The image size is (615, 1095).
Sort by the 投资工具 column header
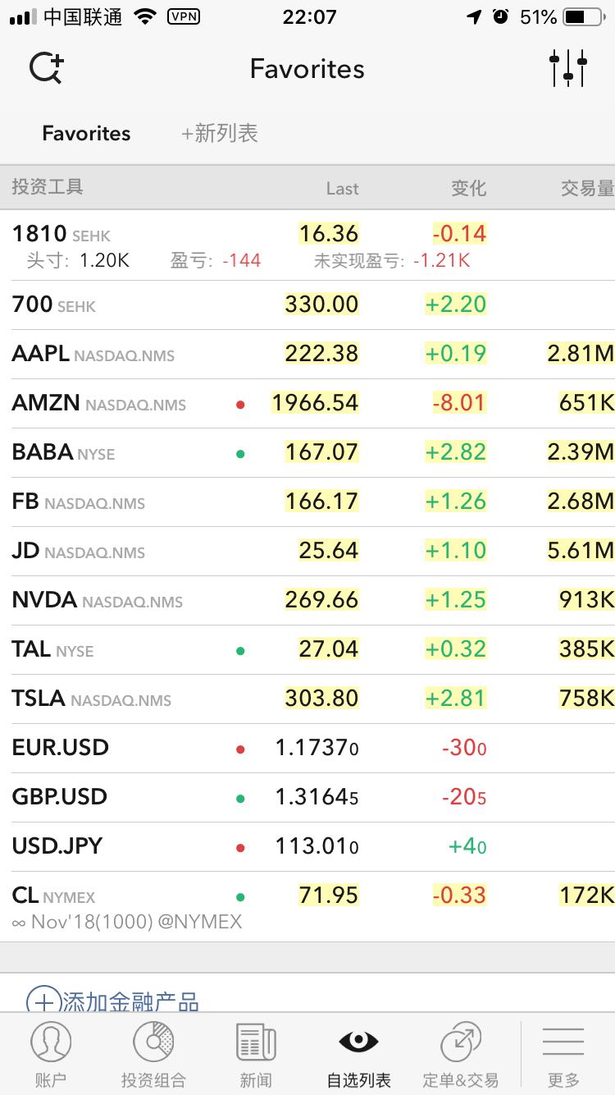(x=48, y=187)
